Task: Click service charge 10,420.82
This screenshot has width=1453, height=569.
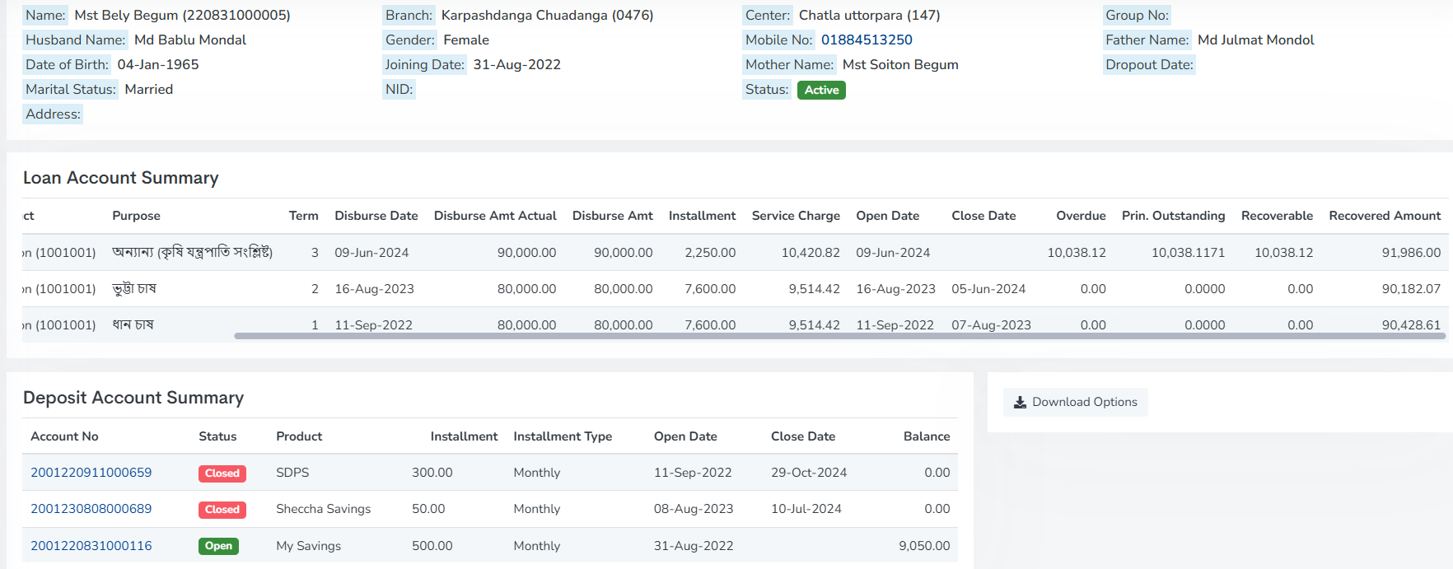Action: pos(811,253)
